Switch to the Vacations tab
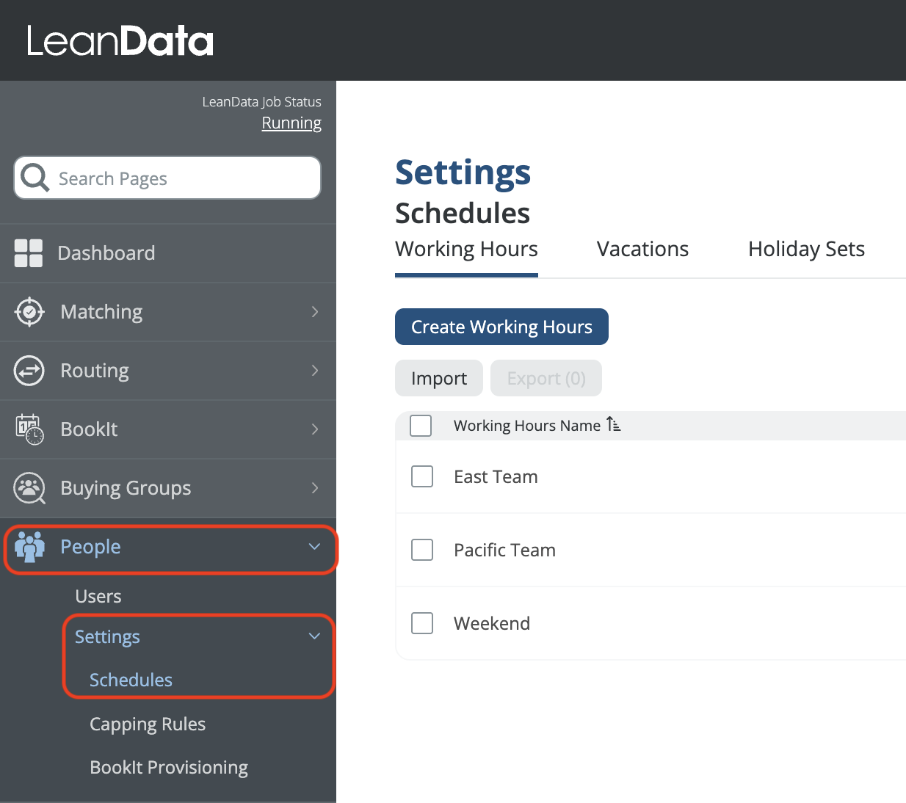 click(x=642, y=250)
